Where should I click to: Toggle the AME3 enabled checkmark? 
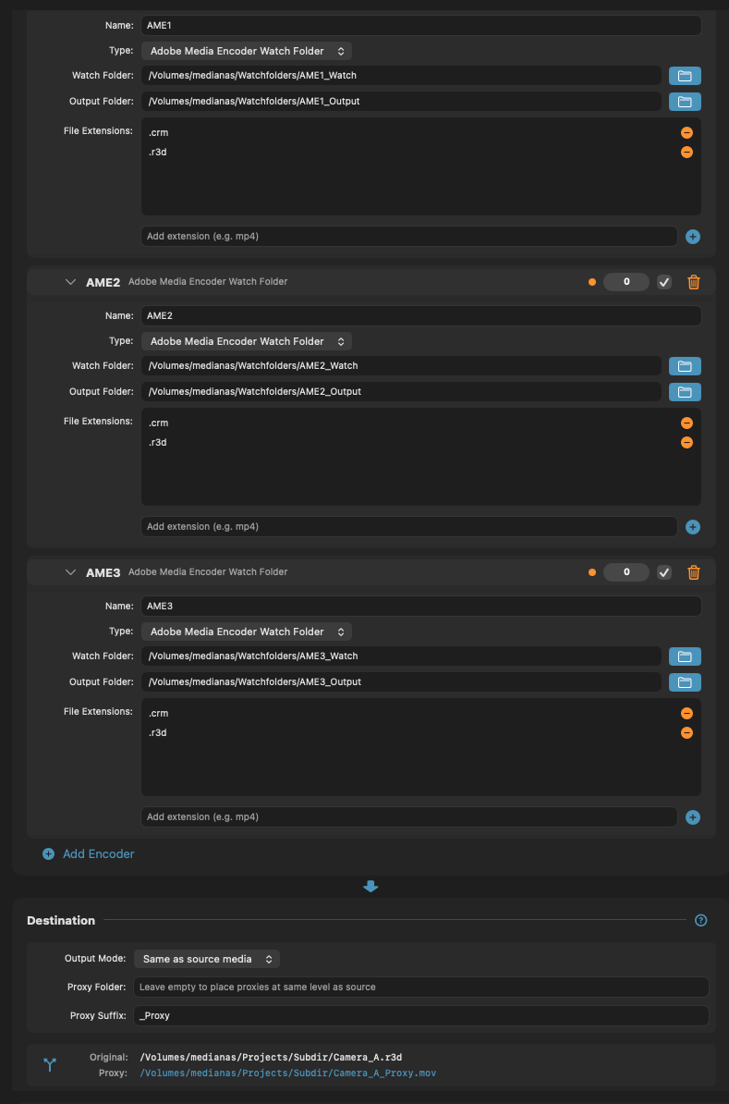coord(663,572)
